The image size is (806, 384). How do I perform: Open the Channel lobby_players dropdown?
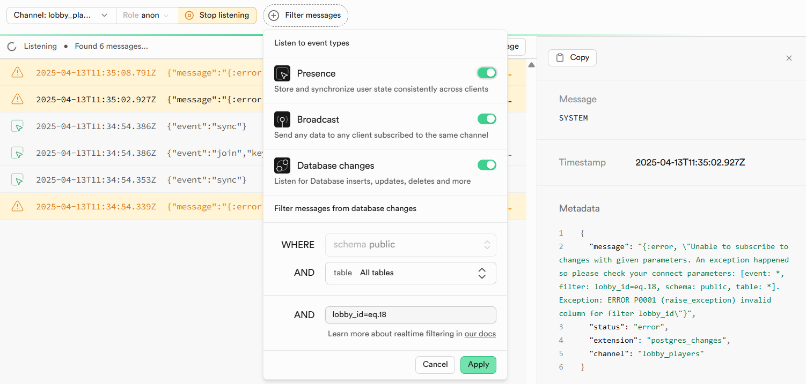(61, 16)
